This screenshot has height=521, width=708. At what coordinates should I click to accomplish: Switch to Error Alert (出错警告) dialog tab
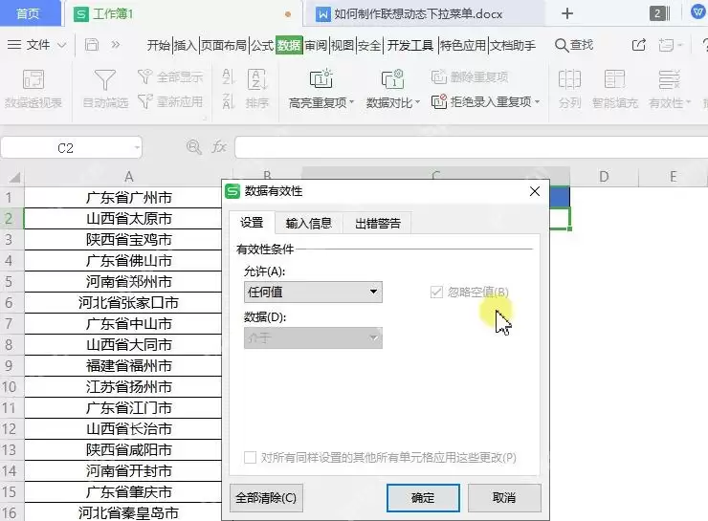coord(378,223)
